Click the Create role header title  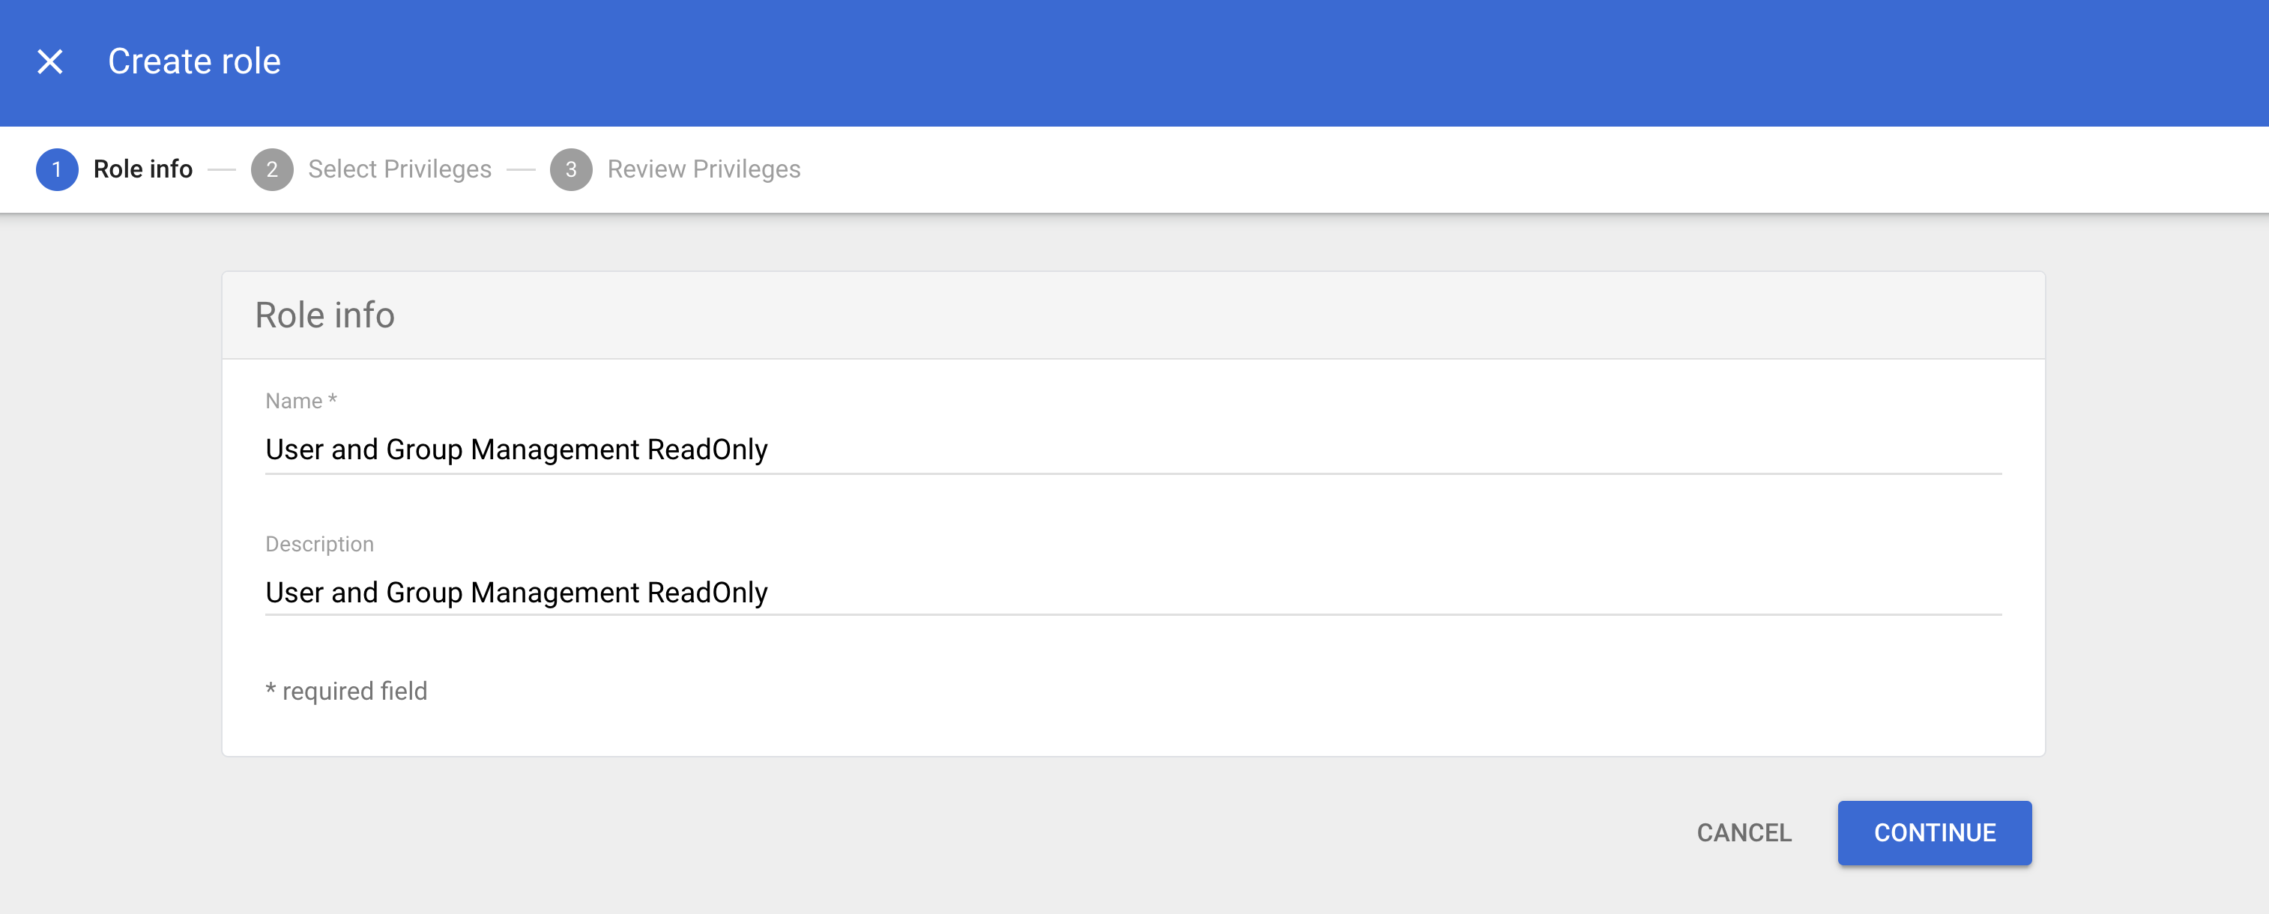tap(194, 61)
